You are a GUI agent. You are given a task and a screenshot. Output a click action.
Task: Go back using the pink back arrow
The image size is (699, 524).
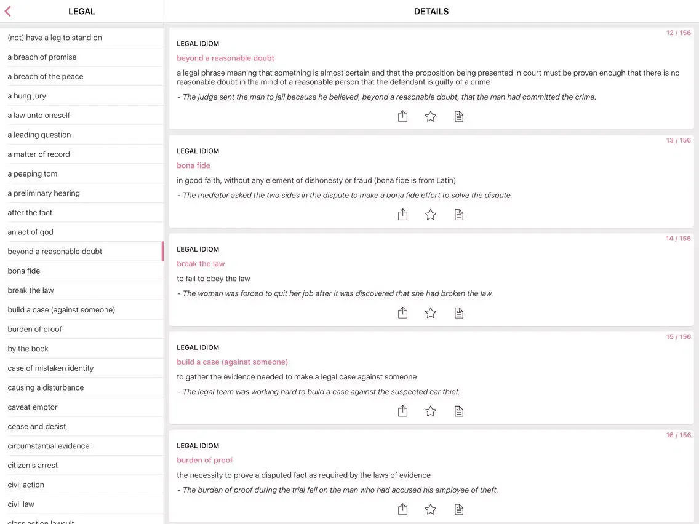click(x=7, y=11)
